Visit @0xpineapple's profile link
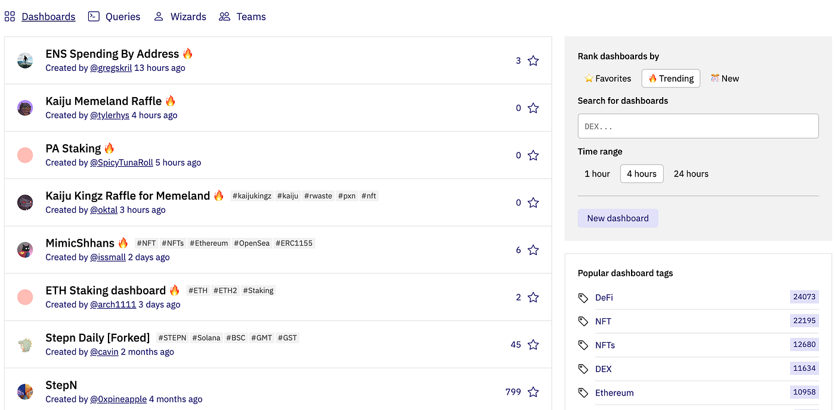The width and height of the screenshot is (835, 410). click(119, 399)
